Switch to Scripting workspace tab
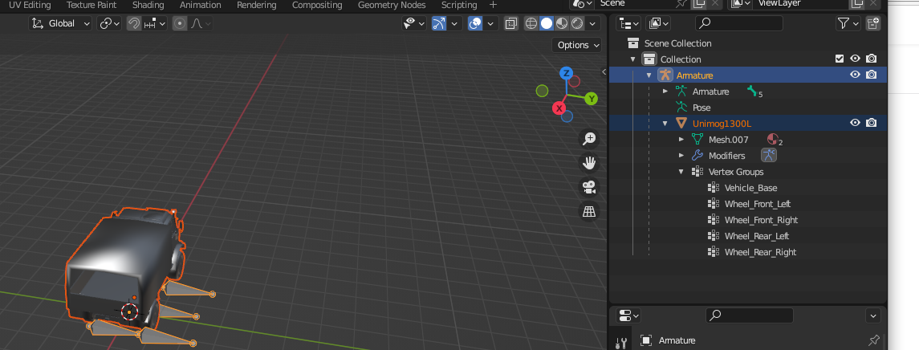 [x=459, y=5]
